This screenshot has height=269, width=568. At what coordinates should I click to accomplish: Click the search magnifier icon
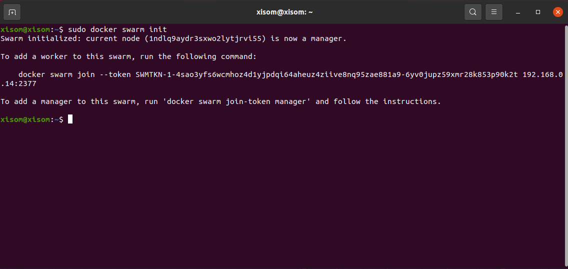[x=472, y=11]
